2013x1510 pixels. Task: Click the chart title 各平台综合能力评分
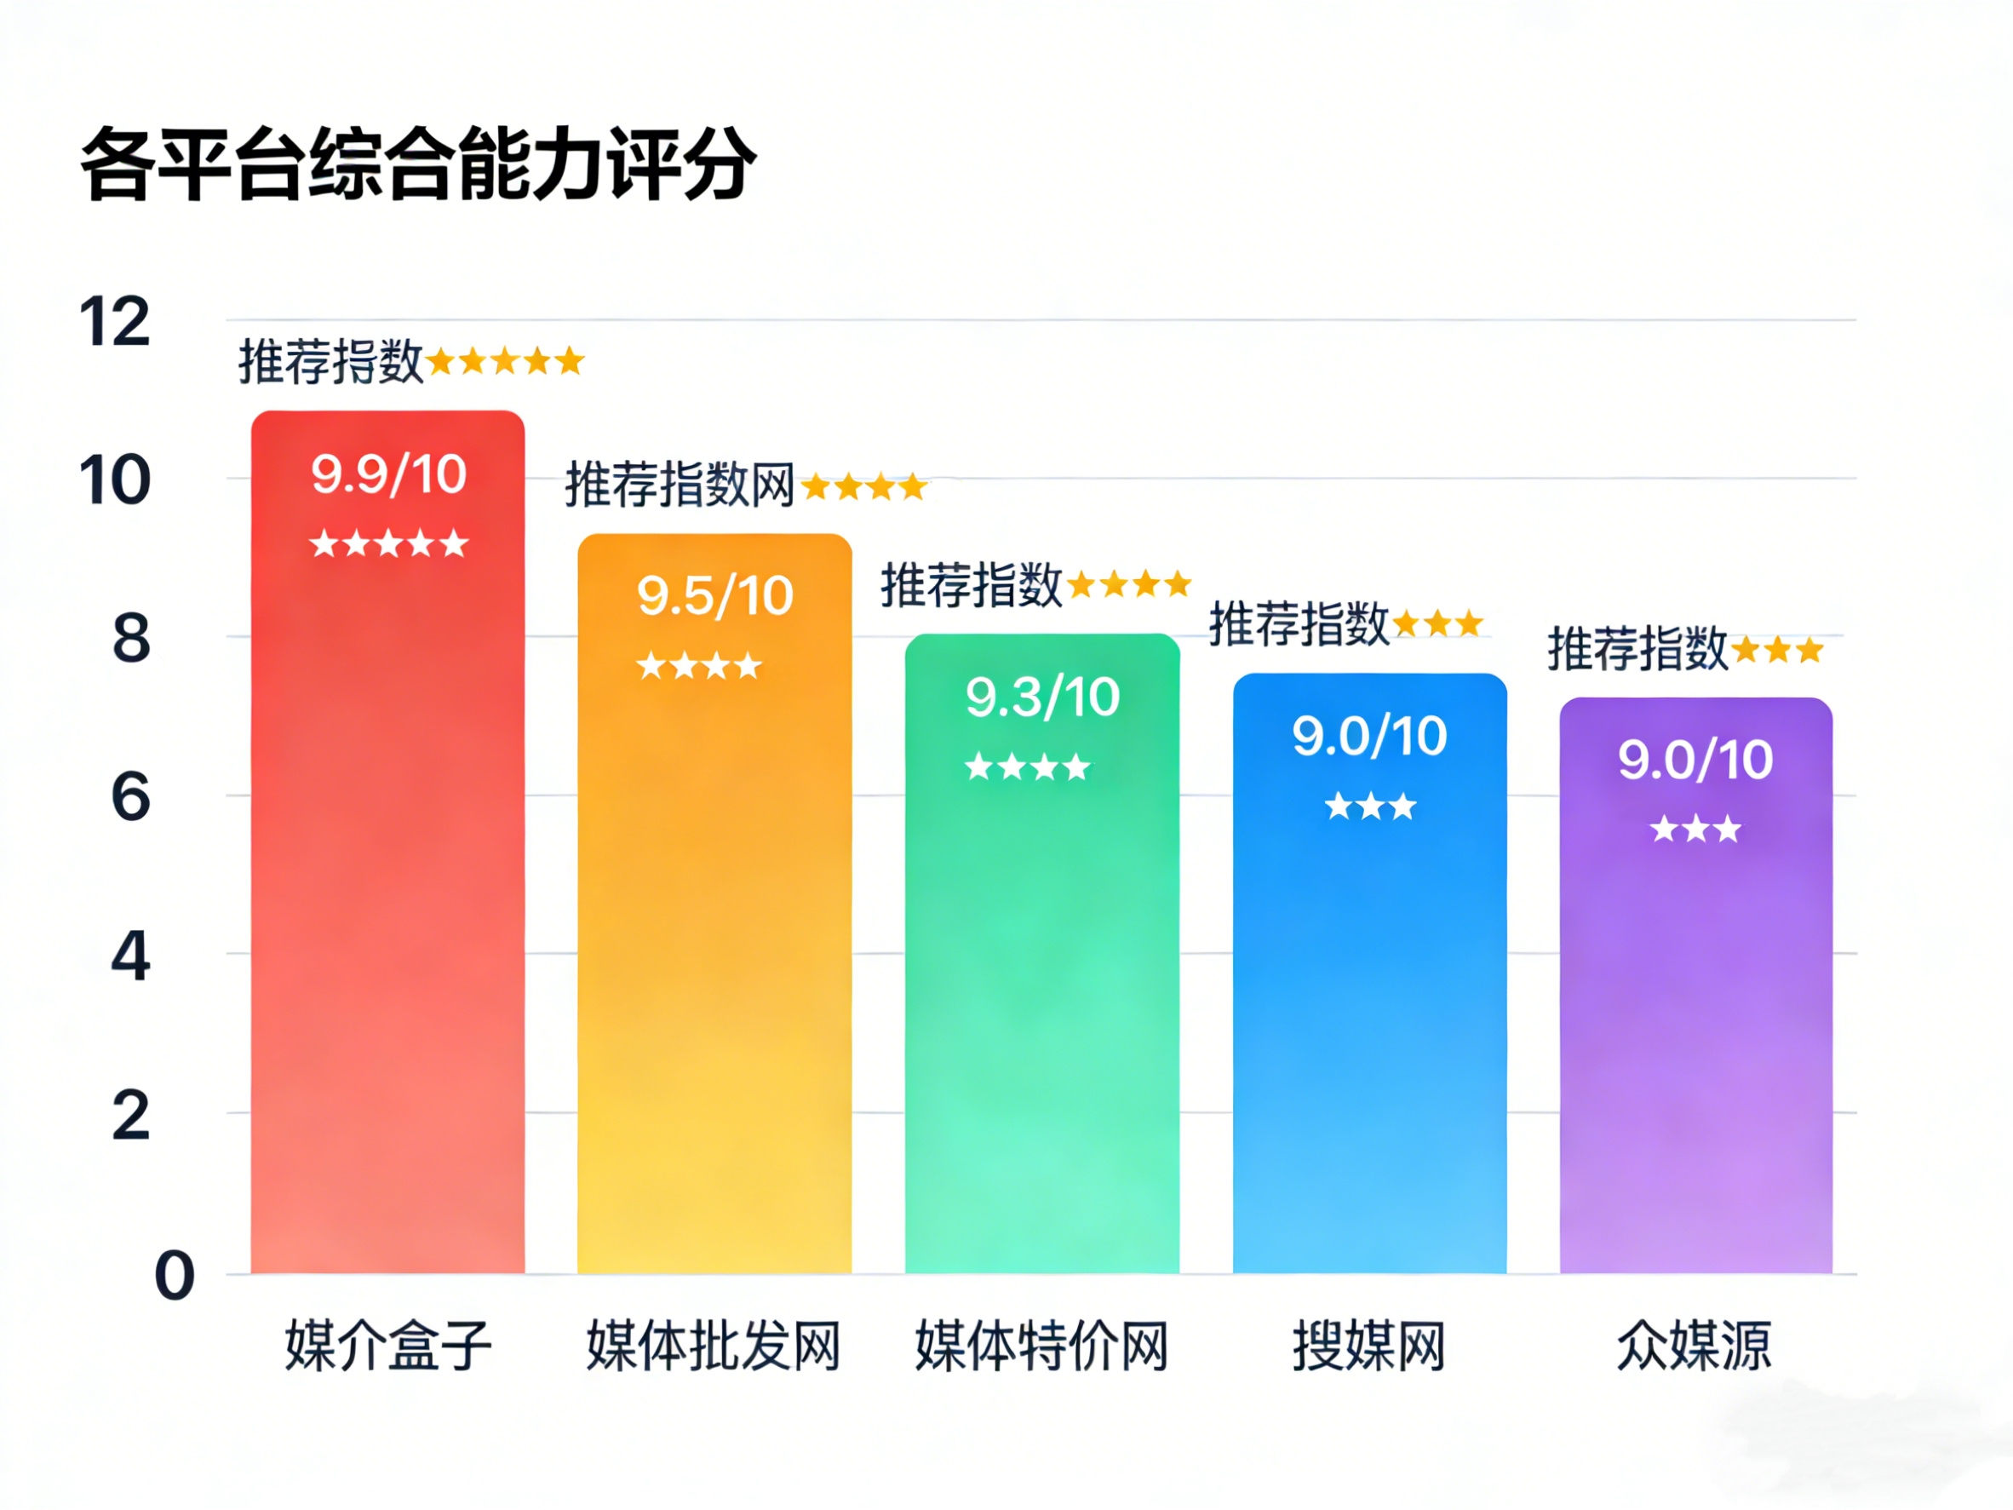[419, 164]
